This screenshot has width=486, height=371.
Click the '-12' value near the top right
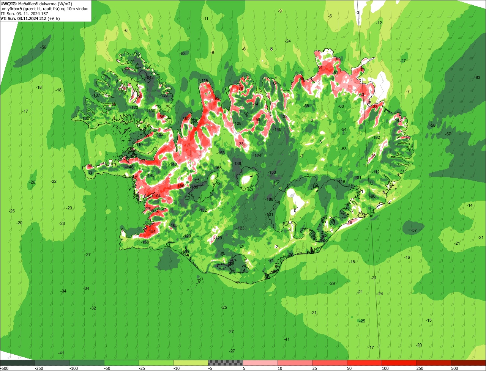point(379,23)
